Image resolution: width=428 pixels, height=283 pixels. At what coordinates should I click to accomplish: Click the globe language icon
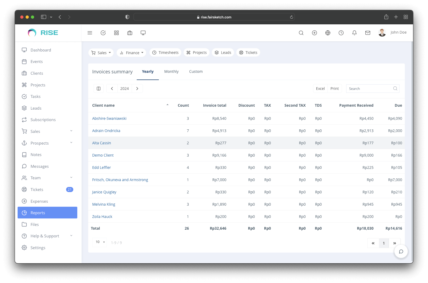328,33
